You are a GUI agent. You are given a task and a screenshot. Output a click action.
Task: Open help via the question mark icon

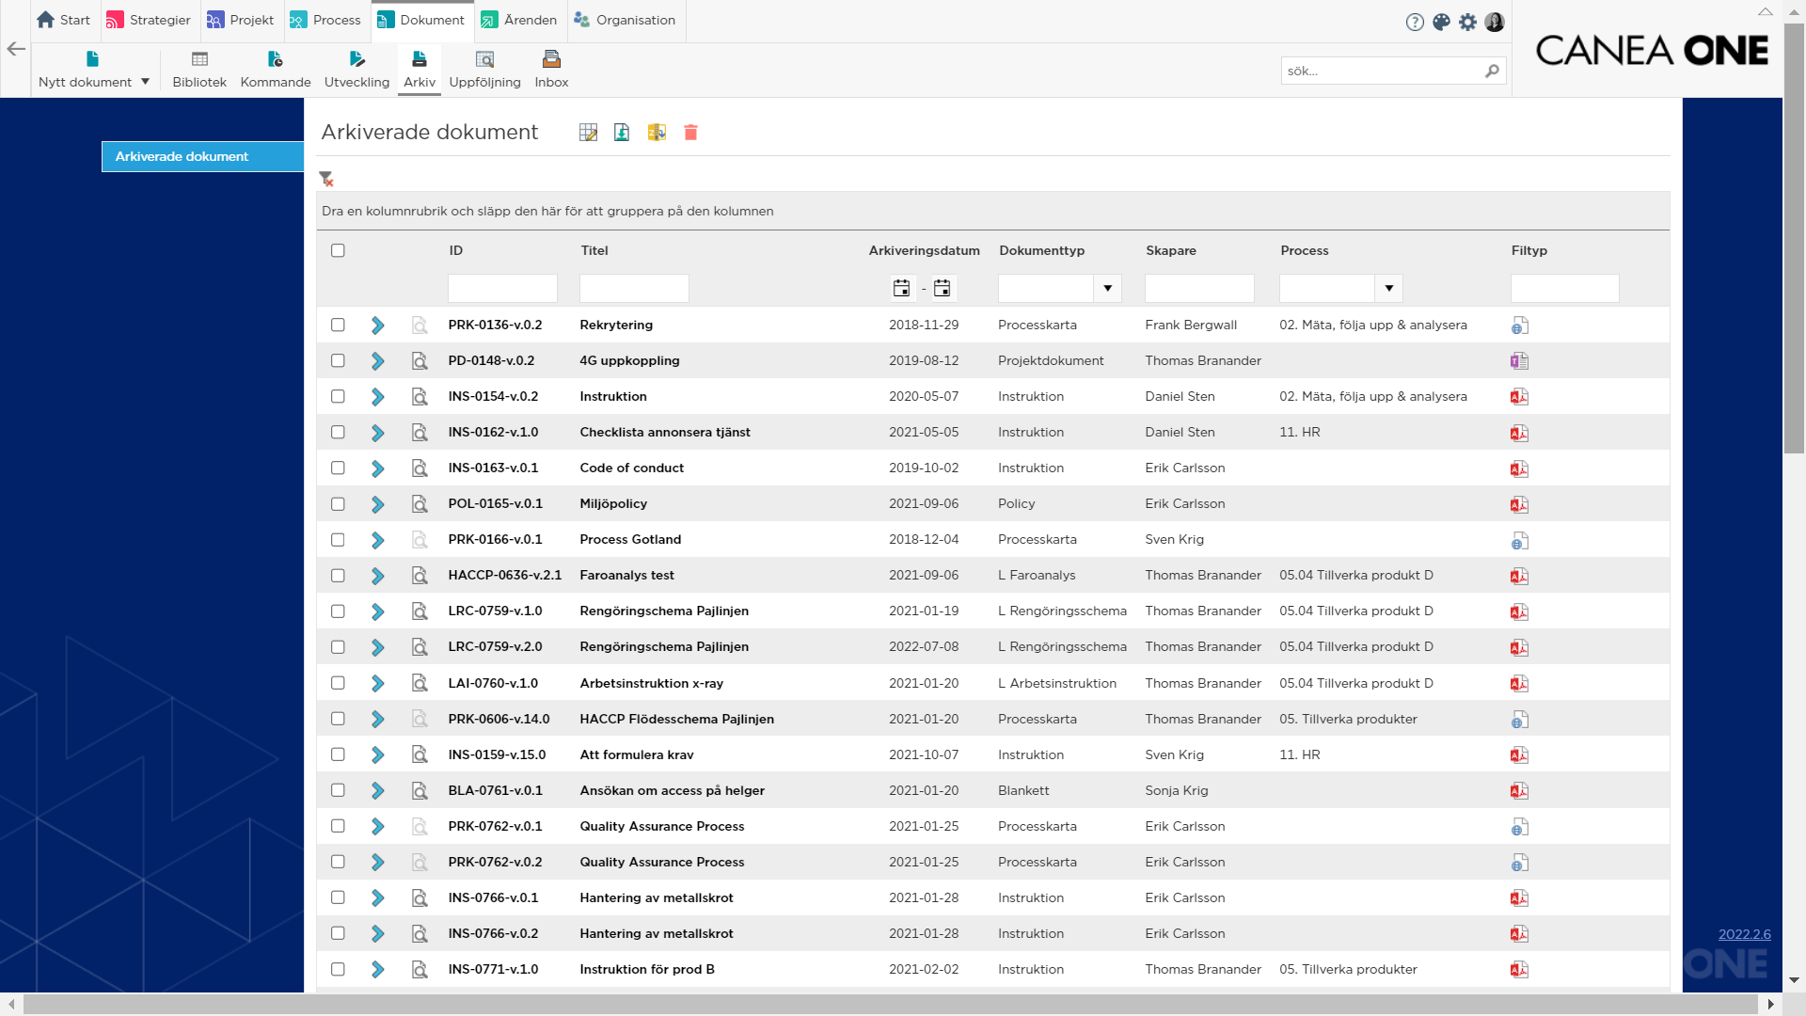1415,22
